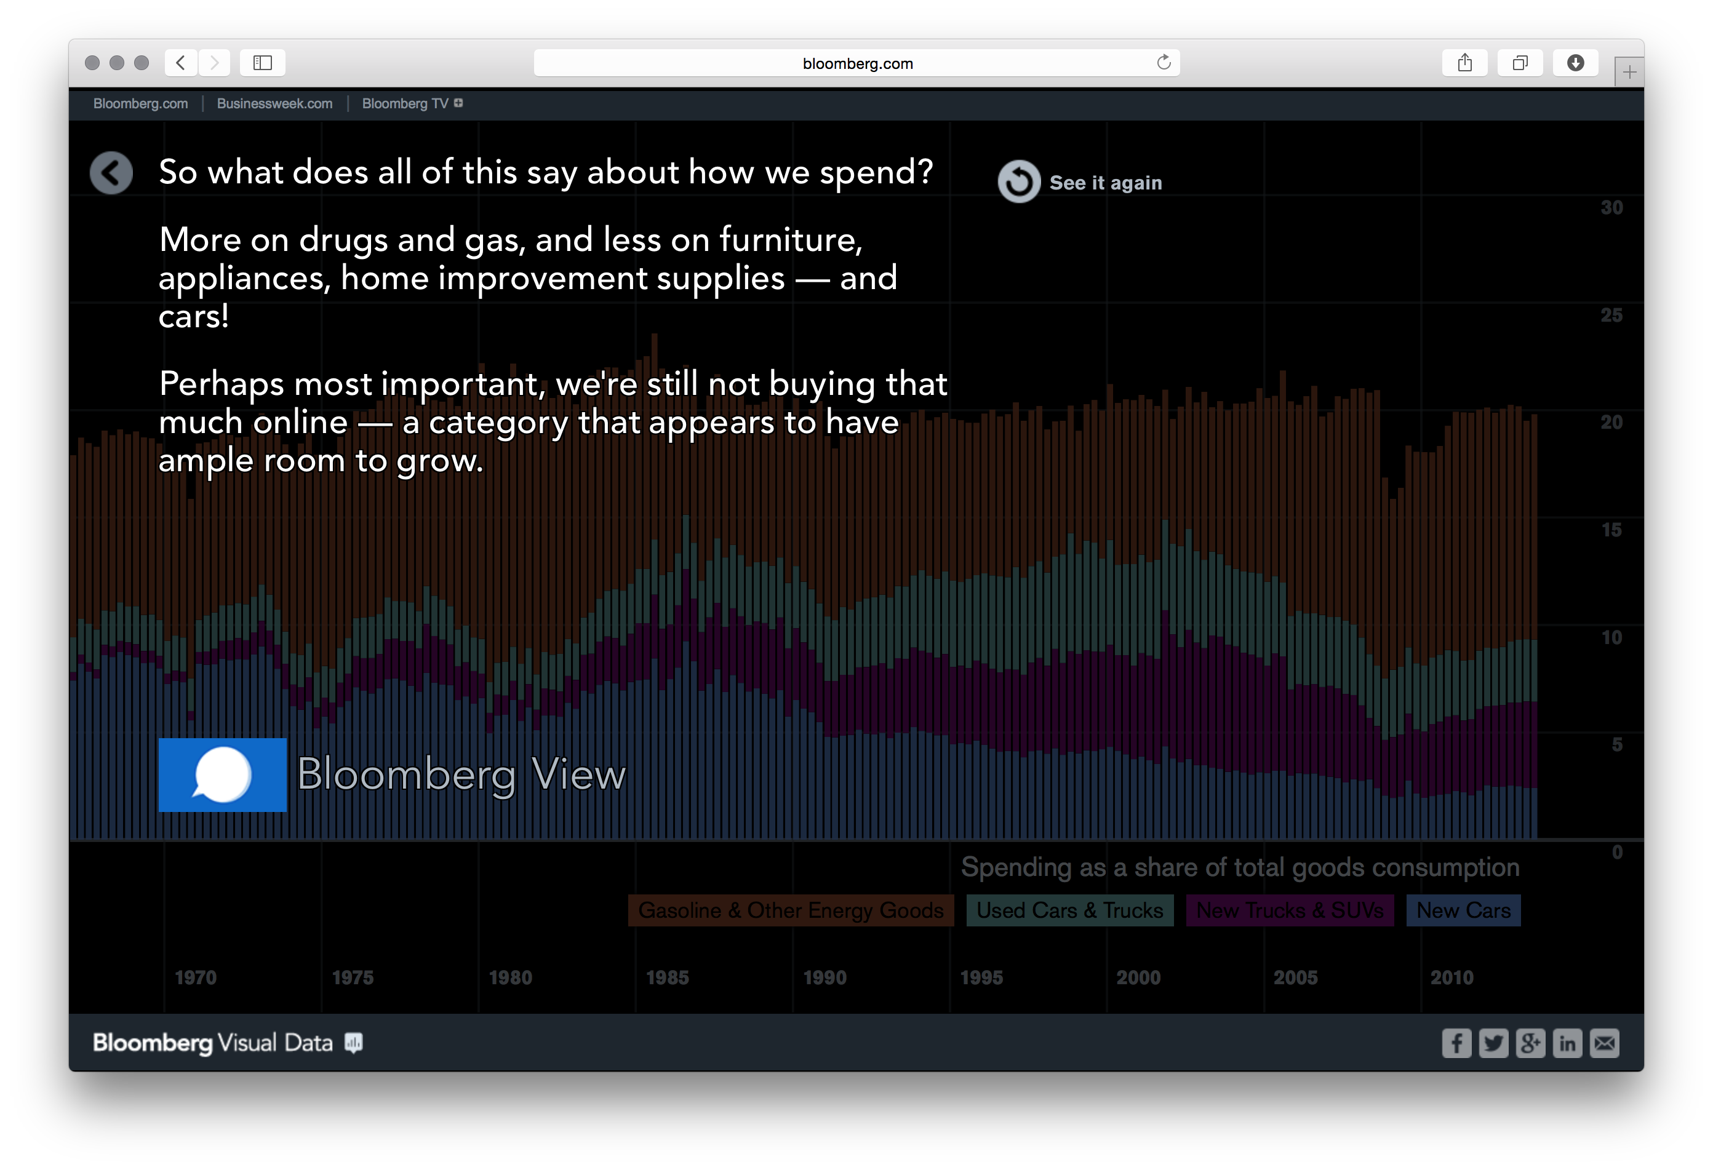
Task: Click the back arrow circle on the chart page
Action: 111,172
